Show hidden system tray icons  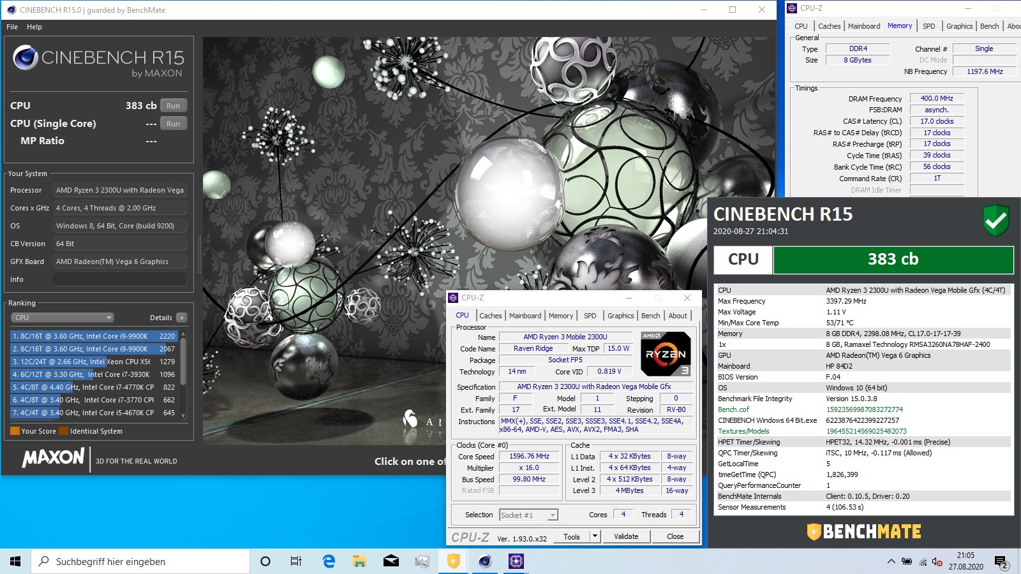tap(891, 561)
